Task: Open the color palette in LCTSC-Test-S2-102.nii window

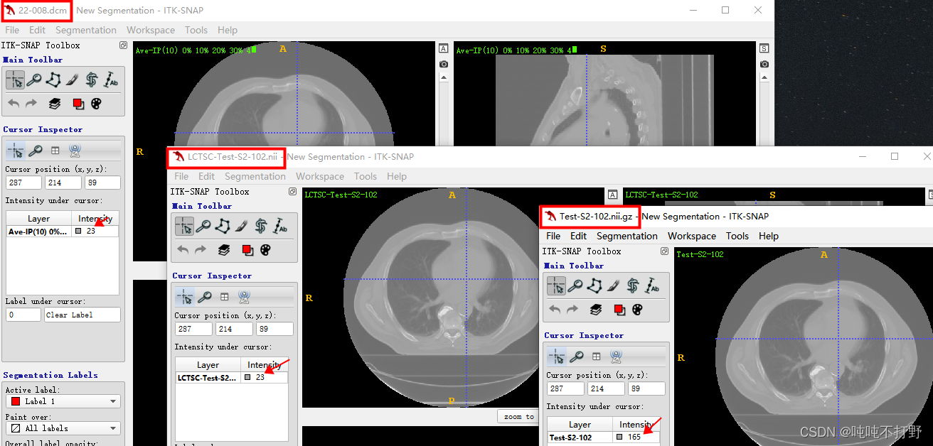Action: point(265,250)
